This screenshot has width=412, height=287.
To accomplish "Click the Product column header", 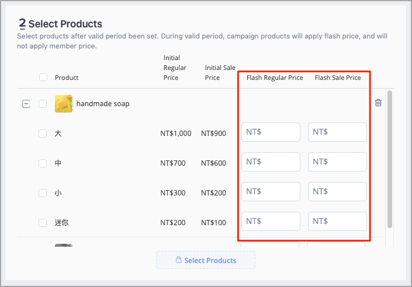I will tap(67, 78).
